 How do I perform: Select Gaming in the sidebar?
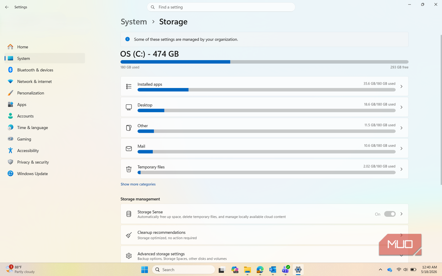point(45,139)
